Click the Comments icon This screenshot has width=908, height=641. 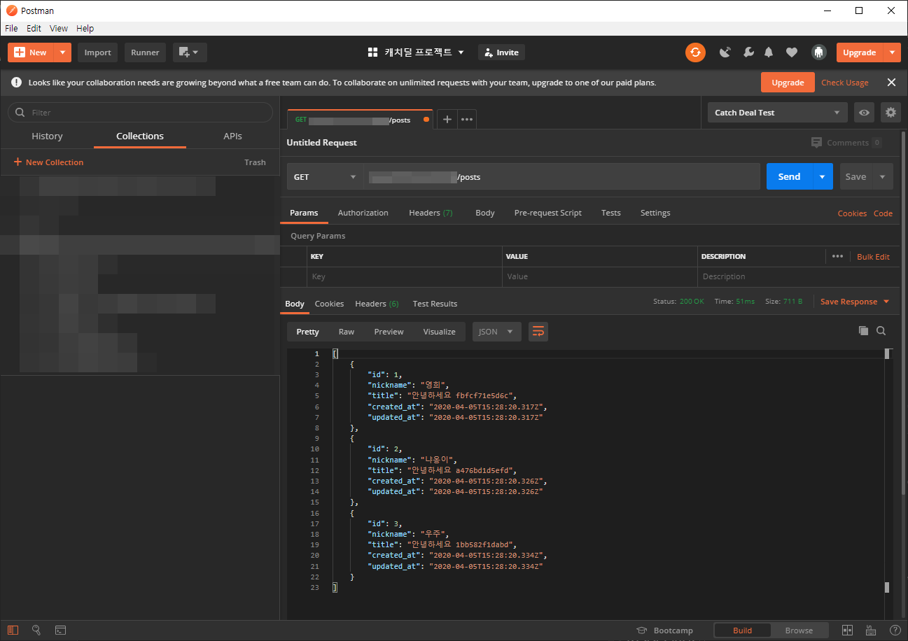(x=816, y=143)
